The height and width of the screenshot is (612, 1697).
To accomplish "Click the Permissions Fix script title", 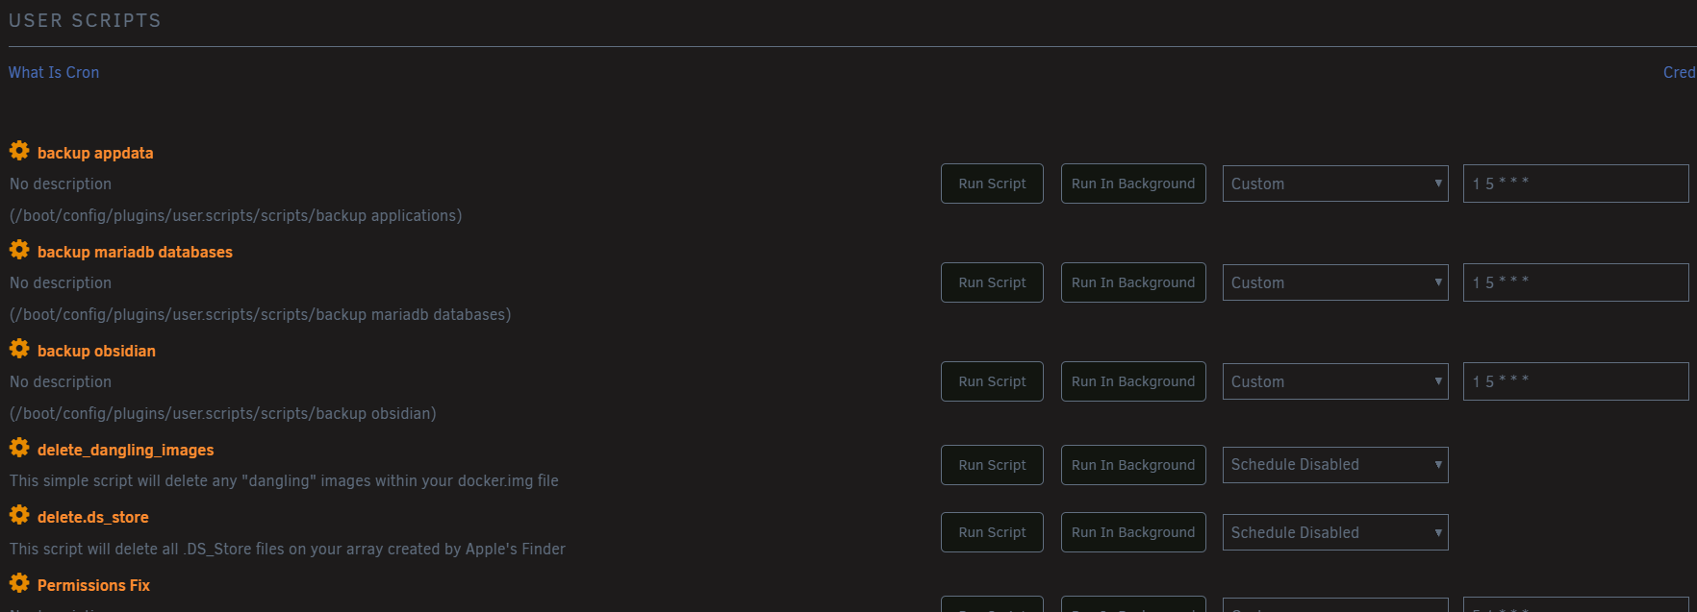I will tap(93, 585).
